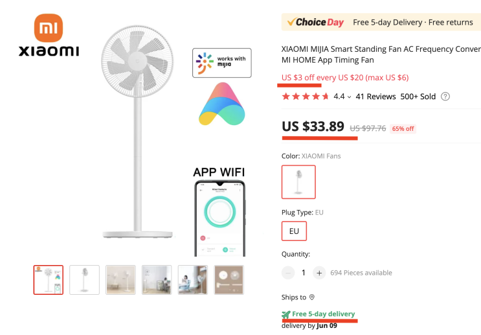Select the EU plug type
The image size is (481, 335).
294,231
